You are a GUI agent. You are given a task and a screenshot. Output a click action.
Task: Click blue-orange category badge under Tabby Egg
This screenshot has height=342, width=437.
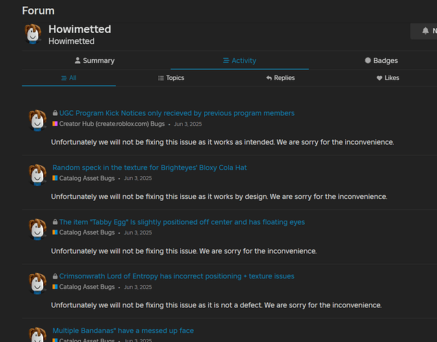(x=55, y=232)
